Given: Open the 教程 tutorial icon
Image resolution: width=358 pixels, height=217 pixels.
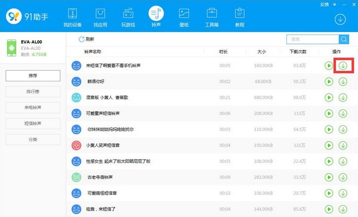Looking at the screenshot, I should (240, 13).
